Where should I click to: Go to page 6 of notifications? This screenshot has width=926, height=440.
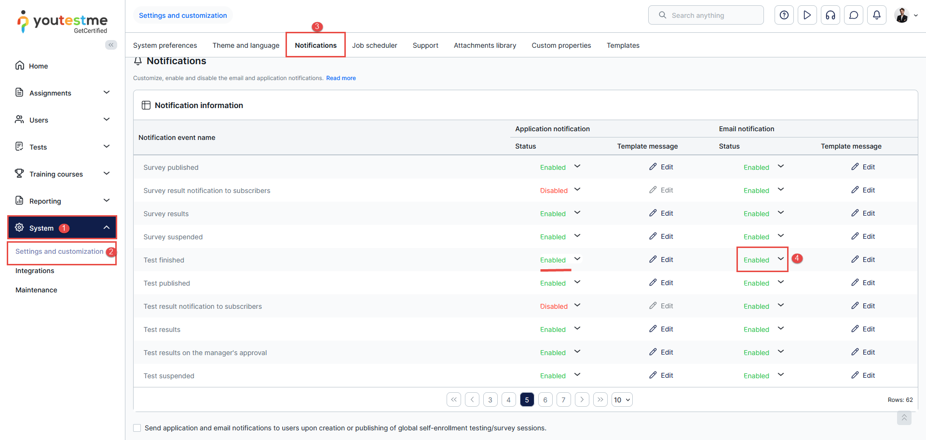[545, 400]
